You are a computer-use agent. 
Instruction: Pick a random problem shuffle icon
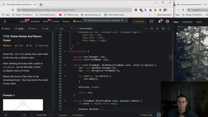click(24, 115)
